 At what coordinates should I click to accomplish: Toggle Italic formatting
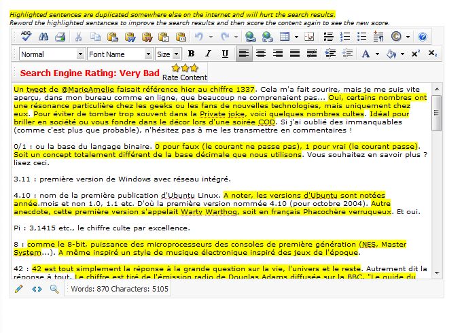[208, 54]
